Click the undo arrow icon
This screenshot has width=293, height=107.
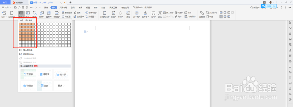(x=31, y=8)
